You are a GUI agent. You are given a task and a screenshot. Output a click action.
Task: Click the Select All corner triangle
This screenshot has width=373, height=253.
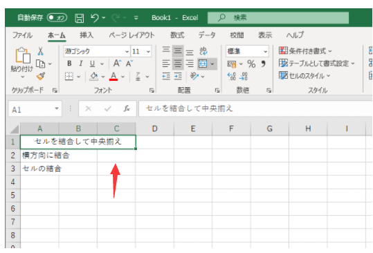(x=14, y=129)
